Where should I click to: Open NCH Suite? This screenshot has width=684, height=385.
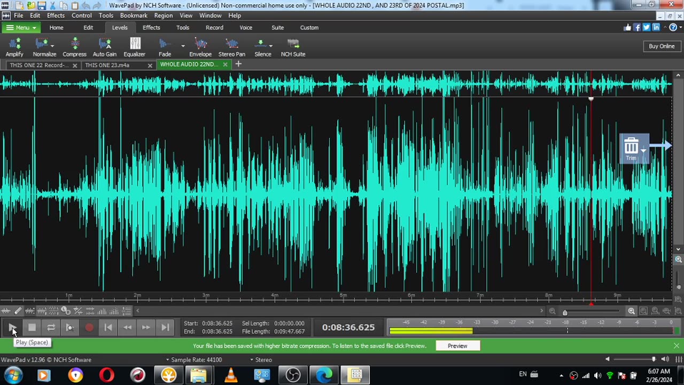pyautogui.click(x=293, y=47)
